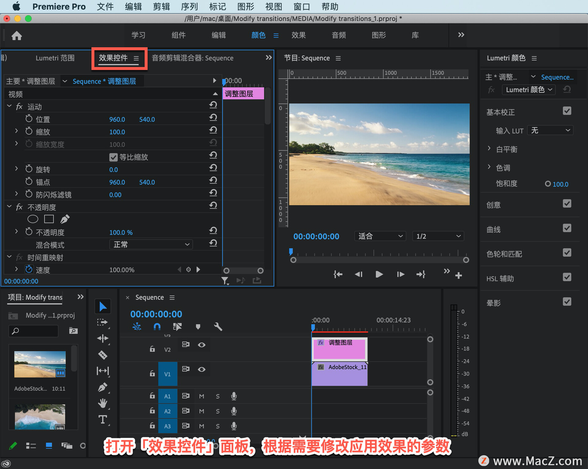Image resolution: width=588 pixels, height=469 pixels.
Task: Switch to the 效果 workspace tab
Action: [x=298, y=35]
